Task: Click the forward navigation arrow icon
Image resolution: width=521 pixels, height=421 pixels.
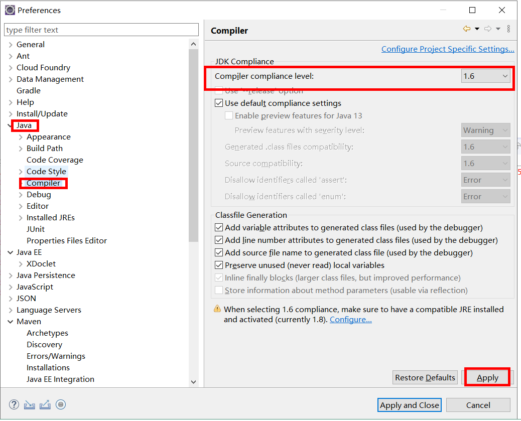Action: [488, 29]
